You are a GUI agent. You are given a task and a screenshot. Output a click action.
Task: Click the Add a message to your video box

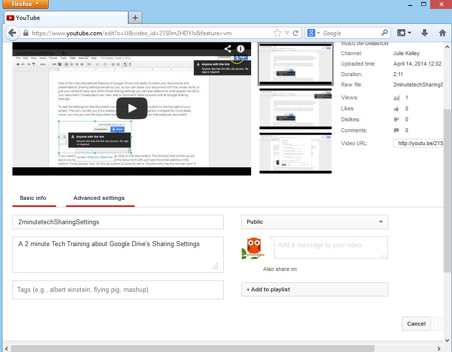pyautogui.click(x=331, y=248)
